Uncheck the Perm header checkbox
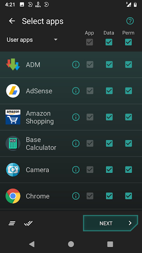This screenshot has width=142, height=253. click(x=128, y=42)
